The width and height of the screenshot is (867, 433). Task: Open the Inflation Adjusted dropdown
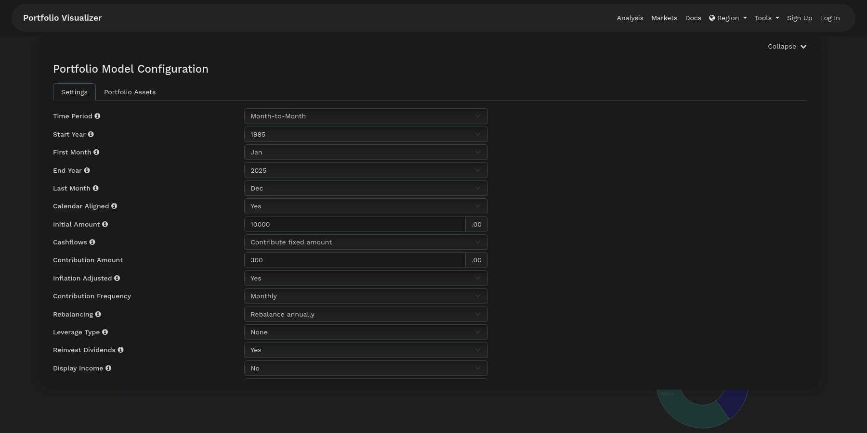coord(366,278)
